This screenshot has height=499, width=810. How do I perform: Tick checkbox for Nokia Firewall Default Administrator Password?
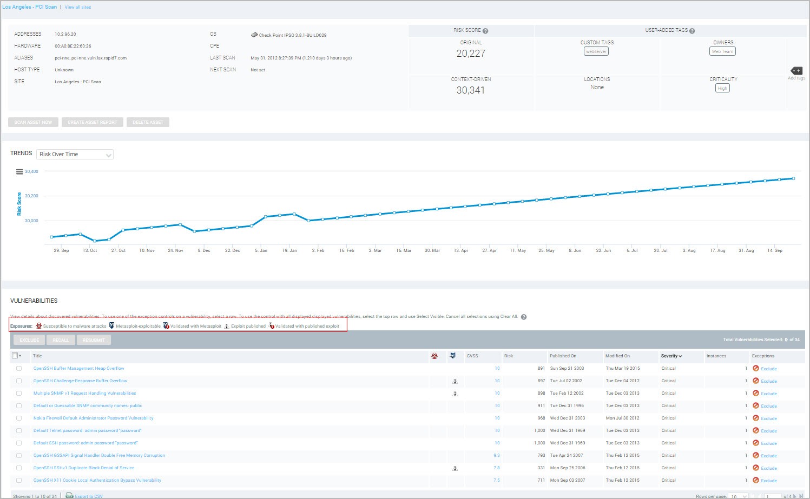[x=19, y=418]
